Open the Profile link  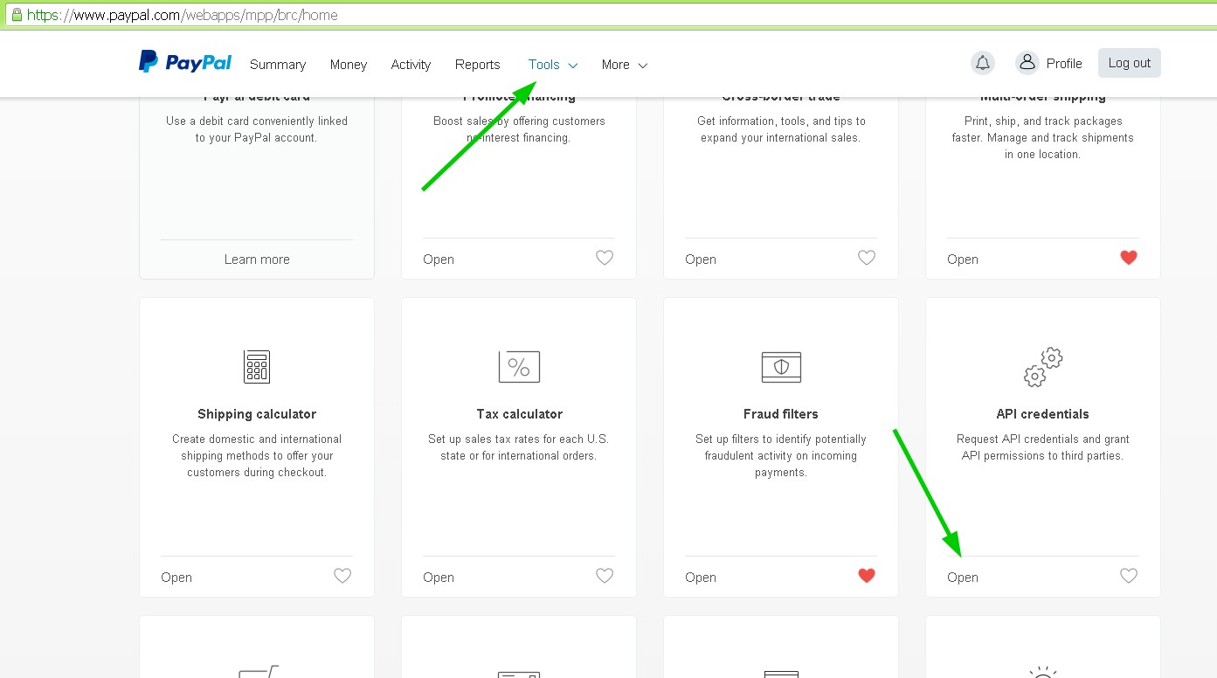[x=1064, y=64]
